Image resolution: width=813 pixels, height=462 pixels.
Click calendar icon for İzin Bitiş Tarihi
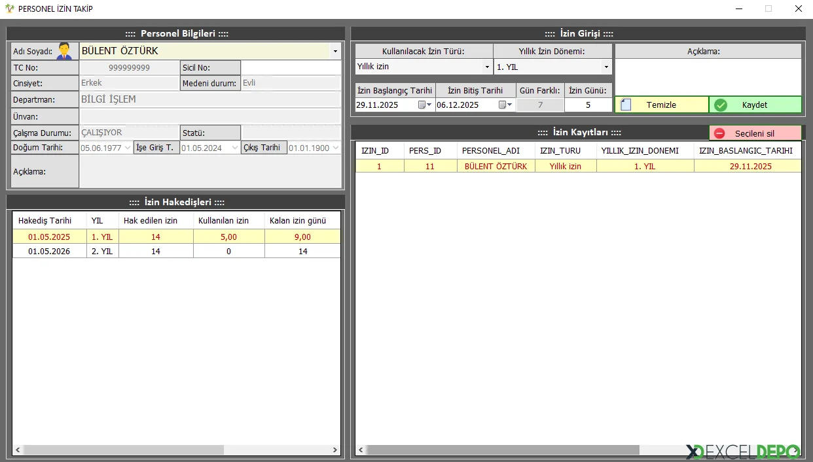pyautogui.click(x=505, y=105)
